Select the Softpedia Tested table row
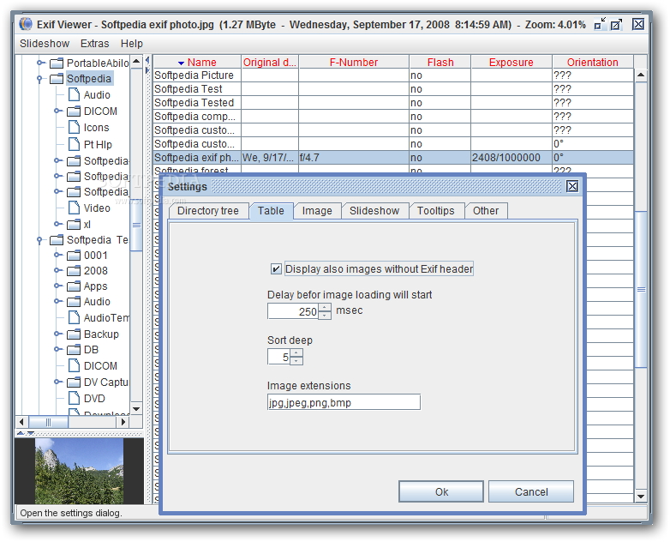670x542 pixels. pyautogui.click(x=392, y=103)
